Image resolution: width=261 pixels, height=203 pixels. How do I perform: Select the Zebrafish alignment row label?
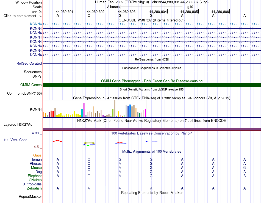(34, 188)
